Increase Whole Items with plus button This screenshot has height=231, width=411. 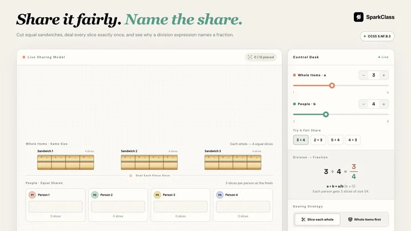[384, 75]
